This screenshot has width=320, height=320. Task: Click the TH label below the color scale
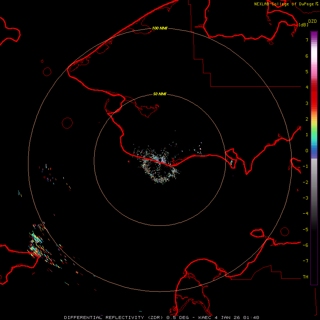point(305,277)
